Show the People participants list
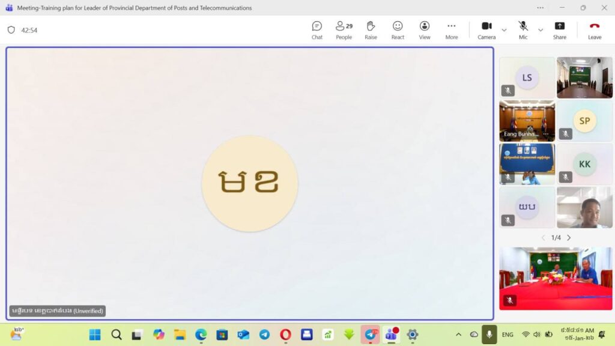 tap(344, 29)
